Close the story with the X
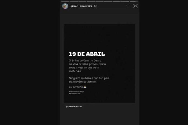The image size is (188, 125). 135,6
